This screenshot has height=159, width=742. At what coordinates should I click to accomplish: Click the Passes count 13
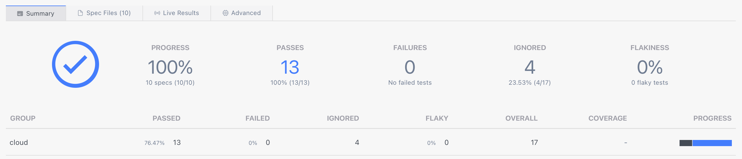[290, 67]
